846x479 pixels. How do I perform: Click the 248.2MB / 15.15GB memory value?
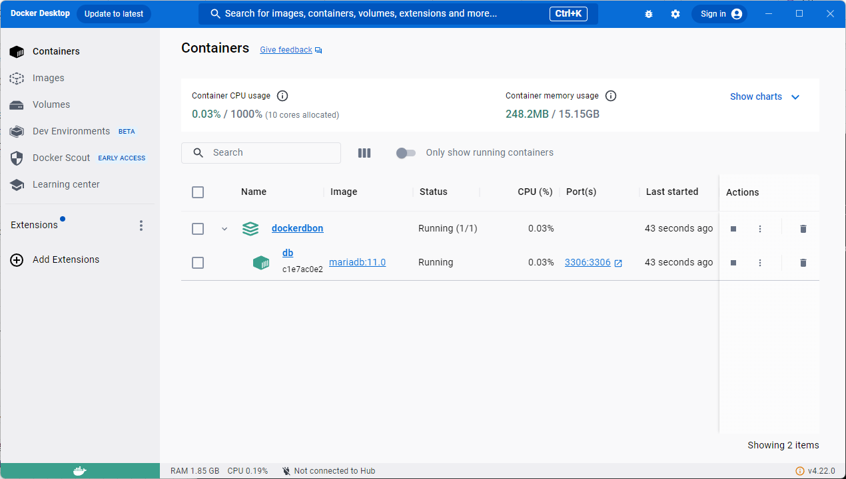click(x=552, y=114)
